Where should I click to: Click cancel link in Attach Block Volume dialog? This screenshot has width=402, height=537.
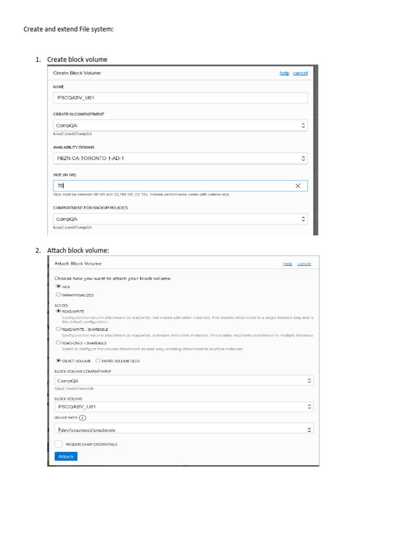point(304,264)
